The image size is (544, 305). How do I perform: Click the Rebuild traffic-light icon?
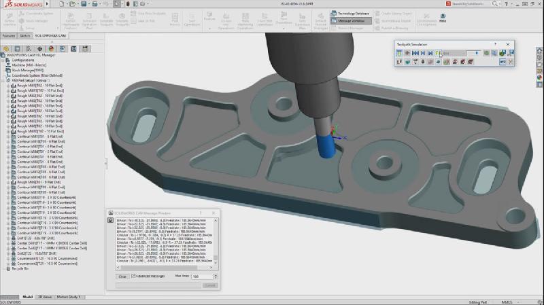coord(128,4)
